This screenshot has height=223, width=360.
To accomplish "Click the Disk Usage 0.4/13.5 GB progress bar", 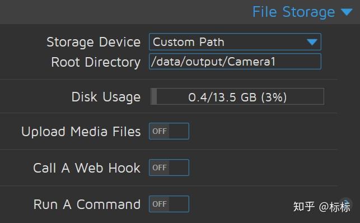I will click(237, 96).
